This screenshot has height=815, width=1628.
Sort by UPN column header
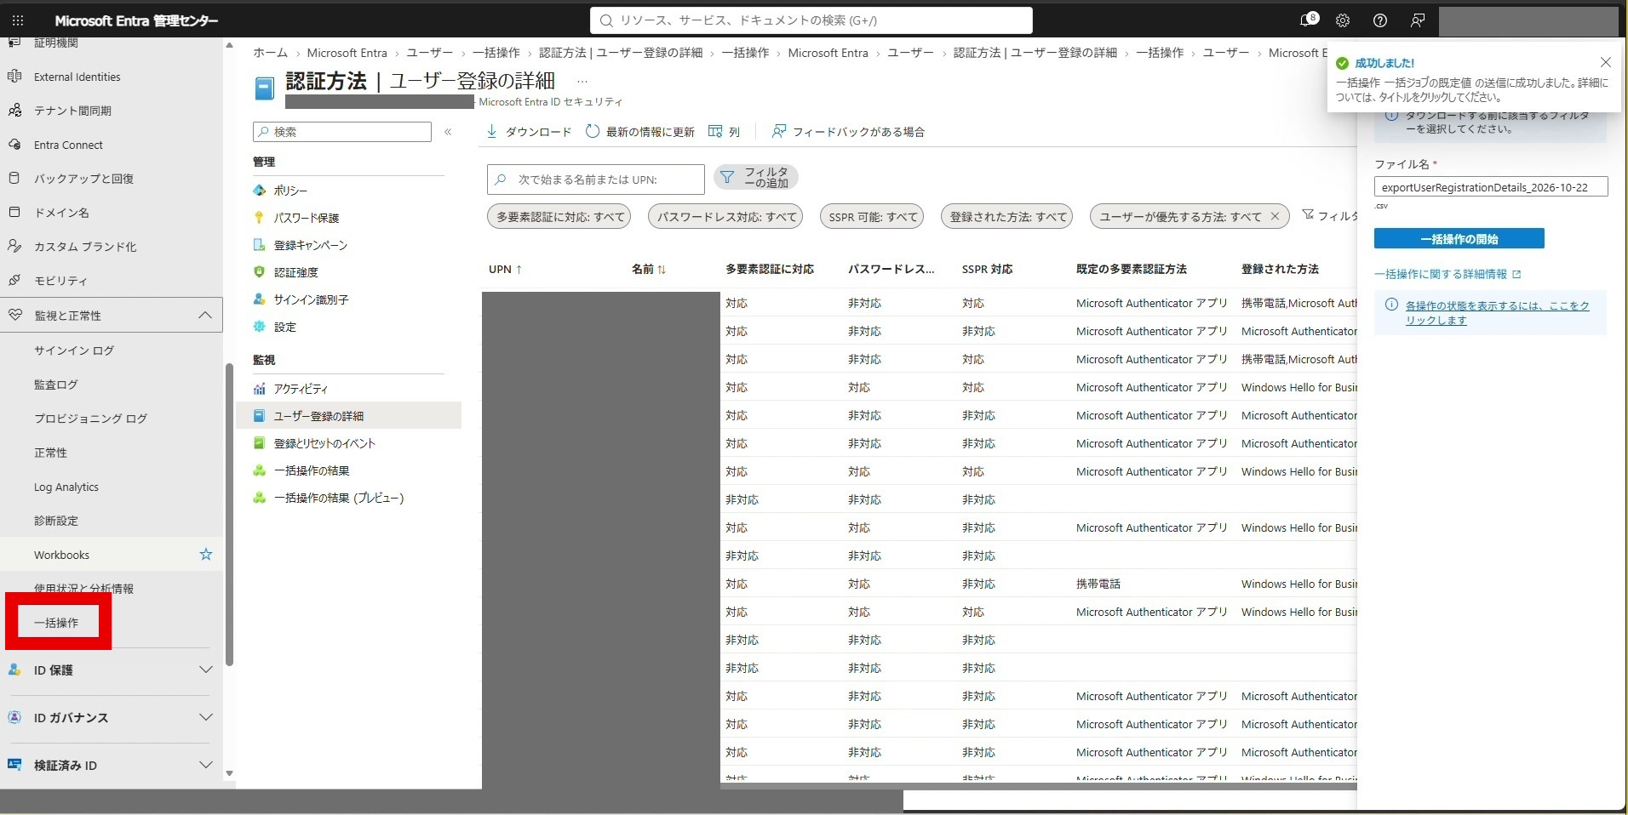pos(505,269)
